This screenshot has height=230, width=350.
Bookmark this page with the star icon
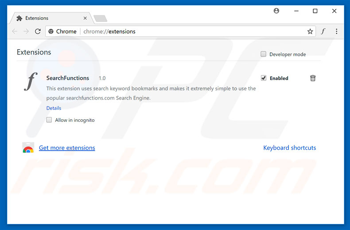310,31
